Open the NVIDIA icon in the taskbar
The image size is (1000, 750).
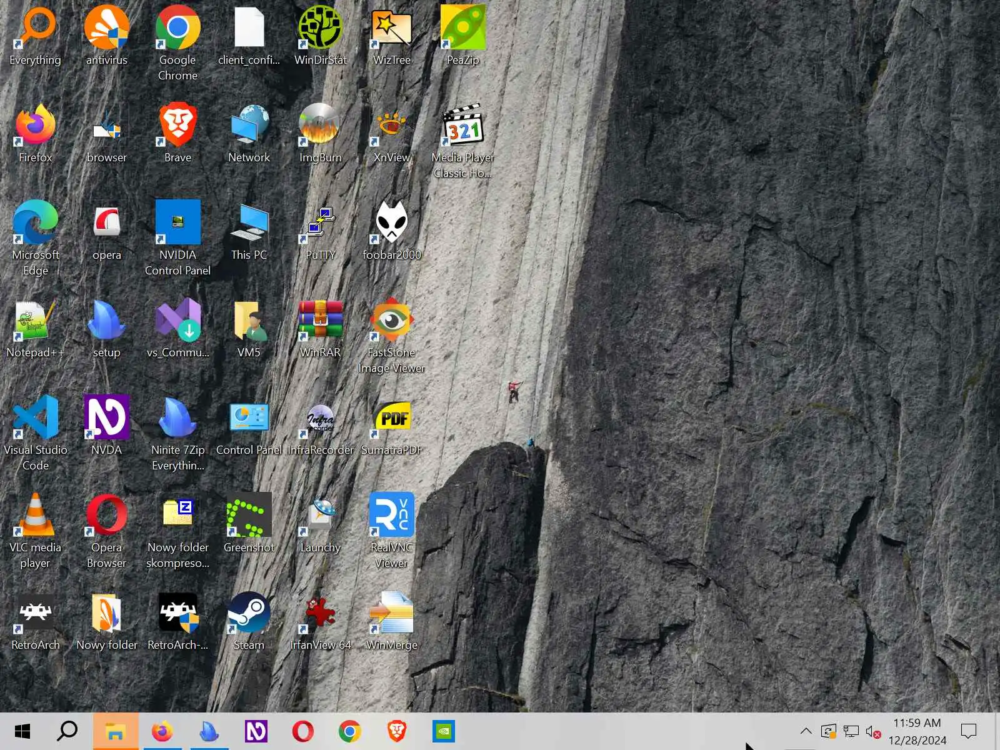click(444, 731)
